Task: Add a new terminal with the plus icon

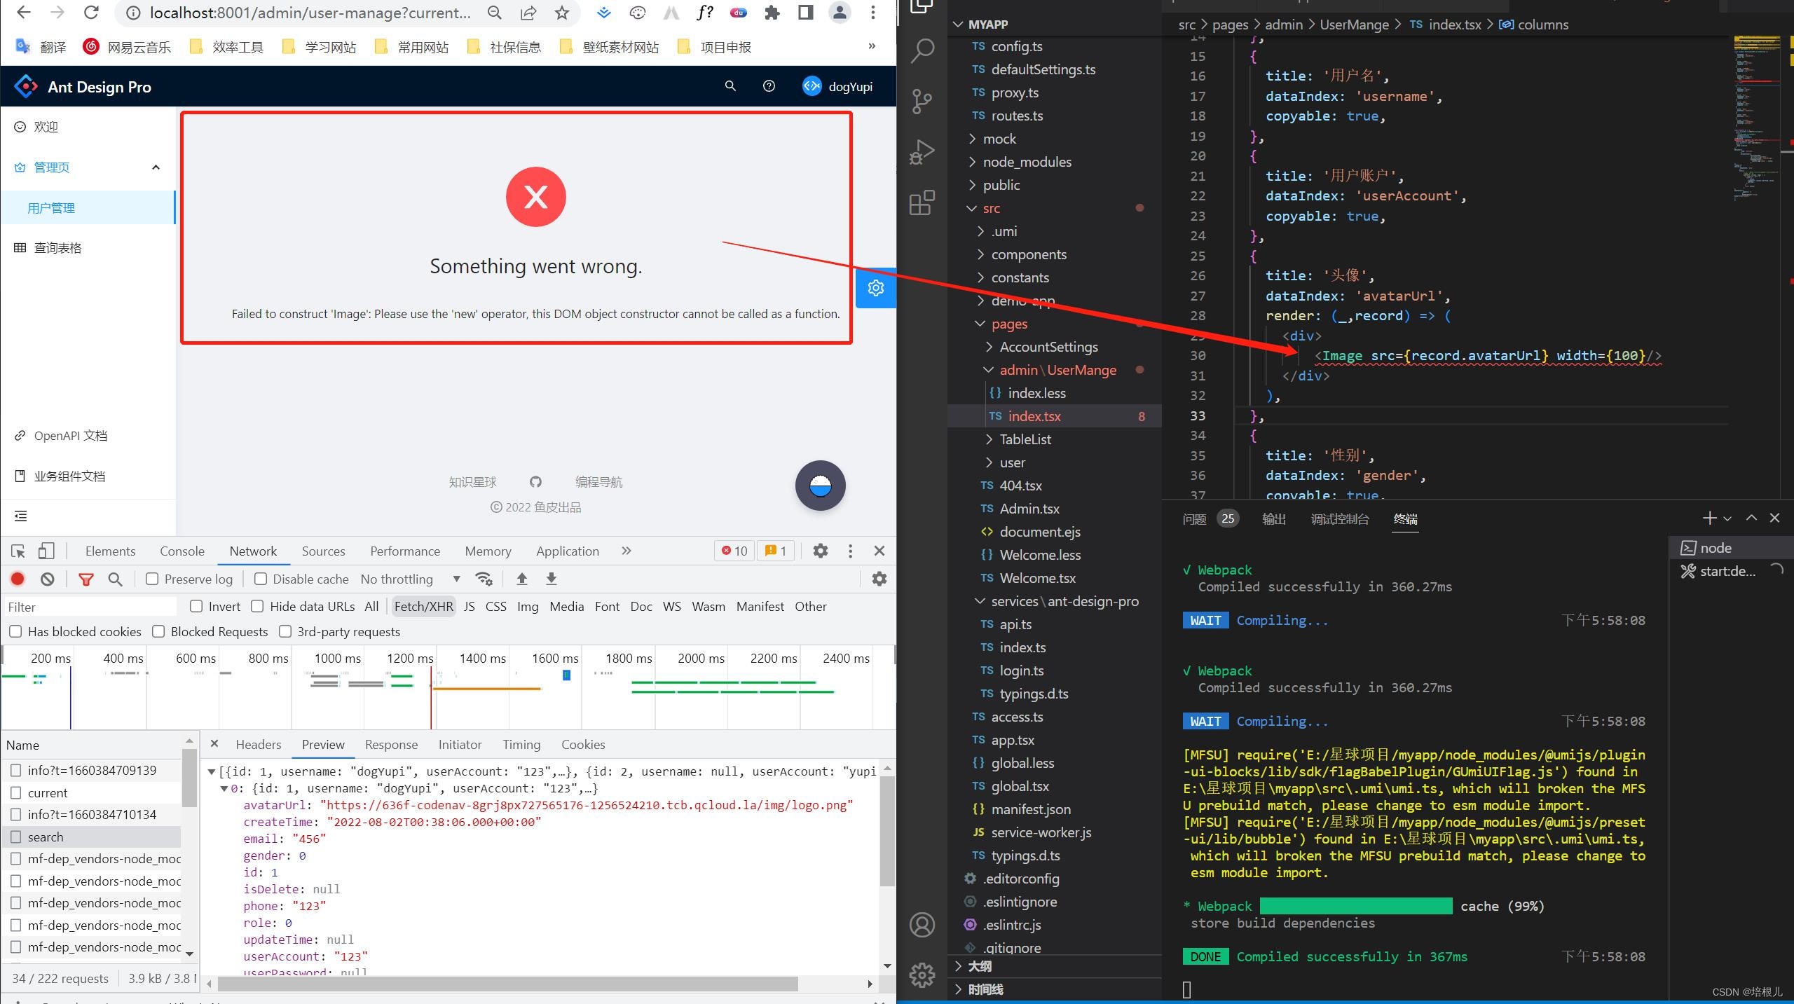Action: pyautogui.click(x=1708, y=518)
